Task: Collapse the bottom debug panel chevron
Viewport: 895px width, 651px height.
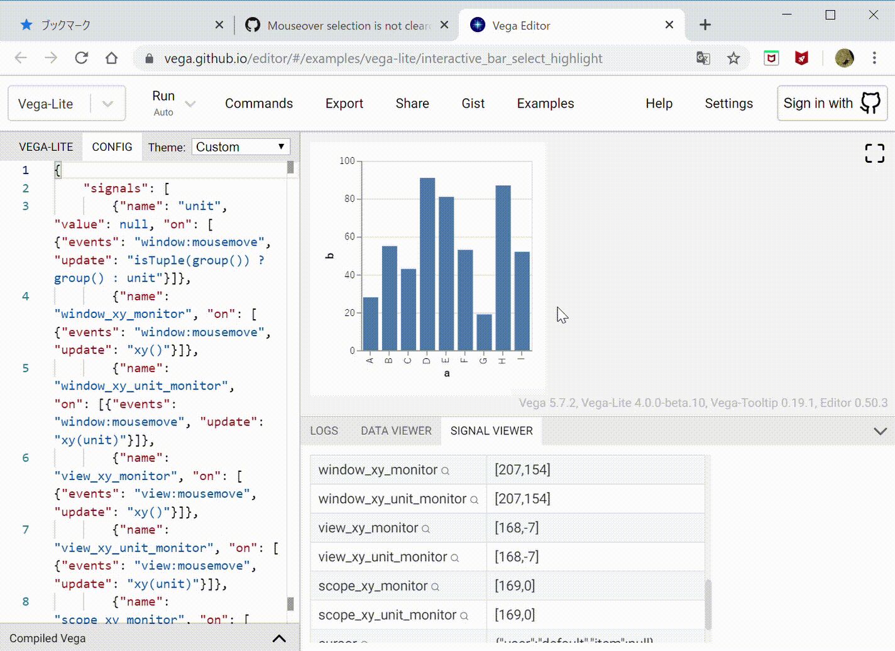Action: [x=880, y=431]
